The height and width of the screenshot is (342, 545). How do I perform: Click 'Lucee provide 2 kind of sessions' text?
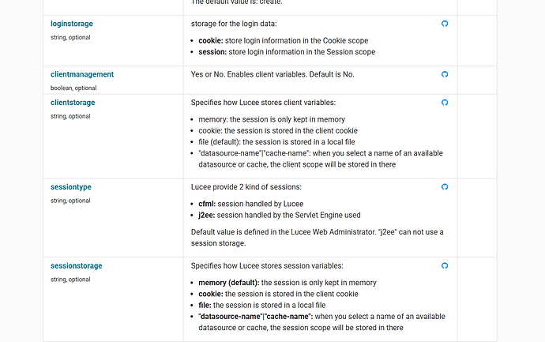click(x=246, y=187)
